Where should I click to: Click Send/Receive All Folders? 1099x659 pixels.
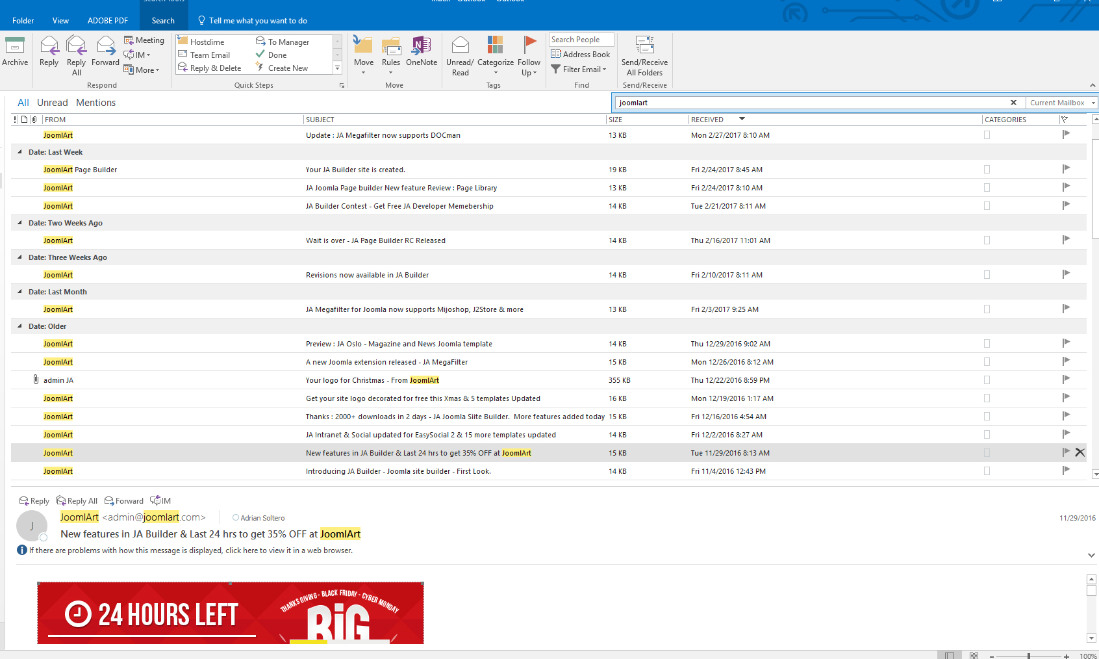(644, 56)
